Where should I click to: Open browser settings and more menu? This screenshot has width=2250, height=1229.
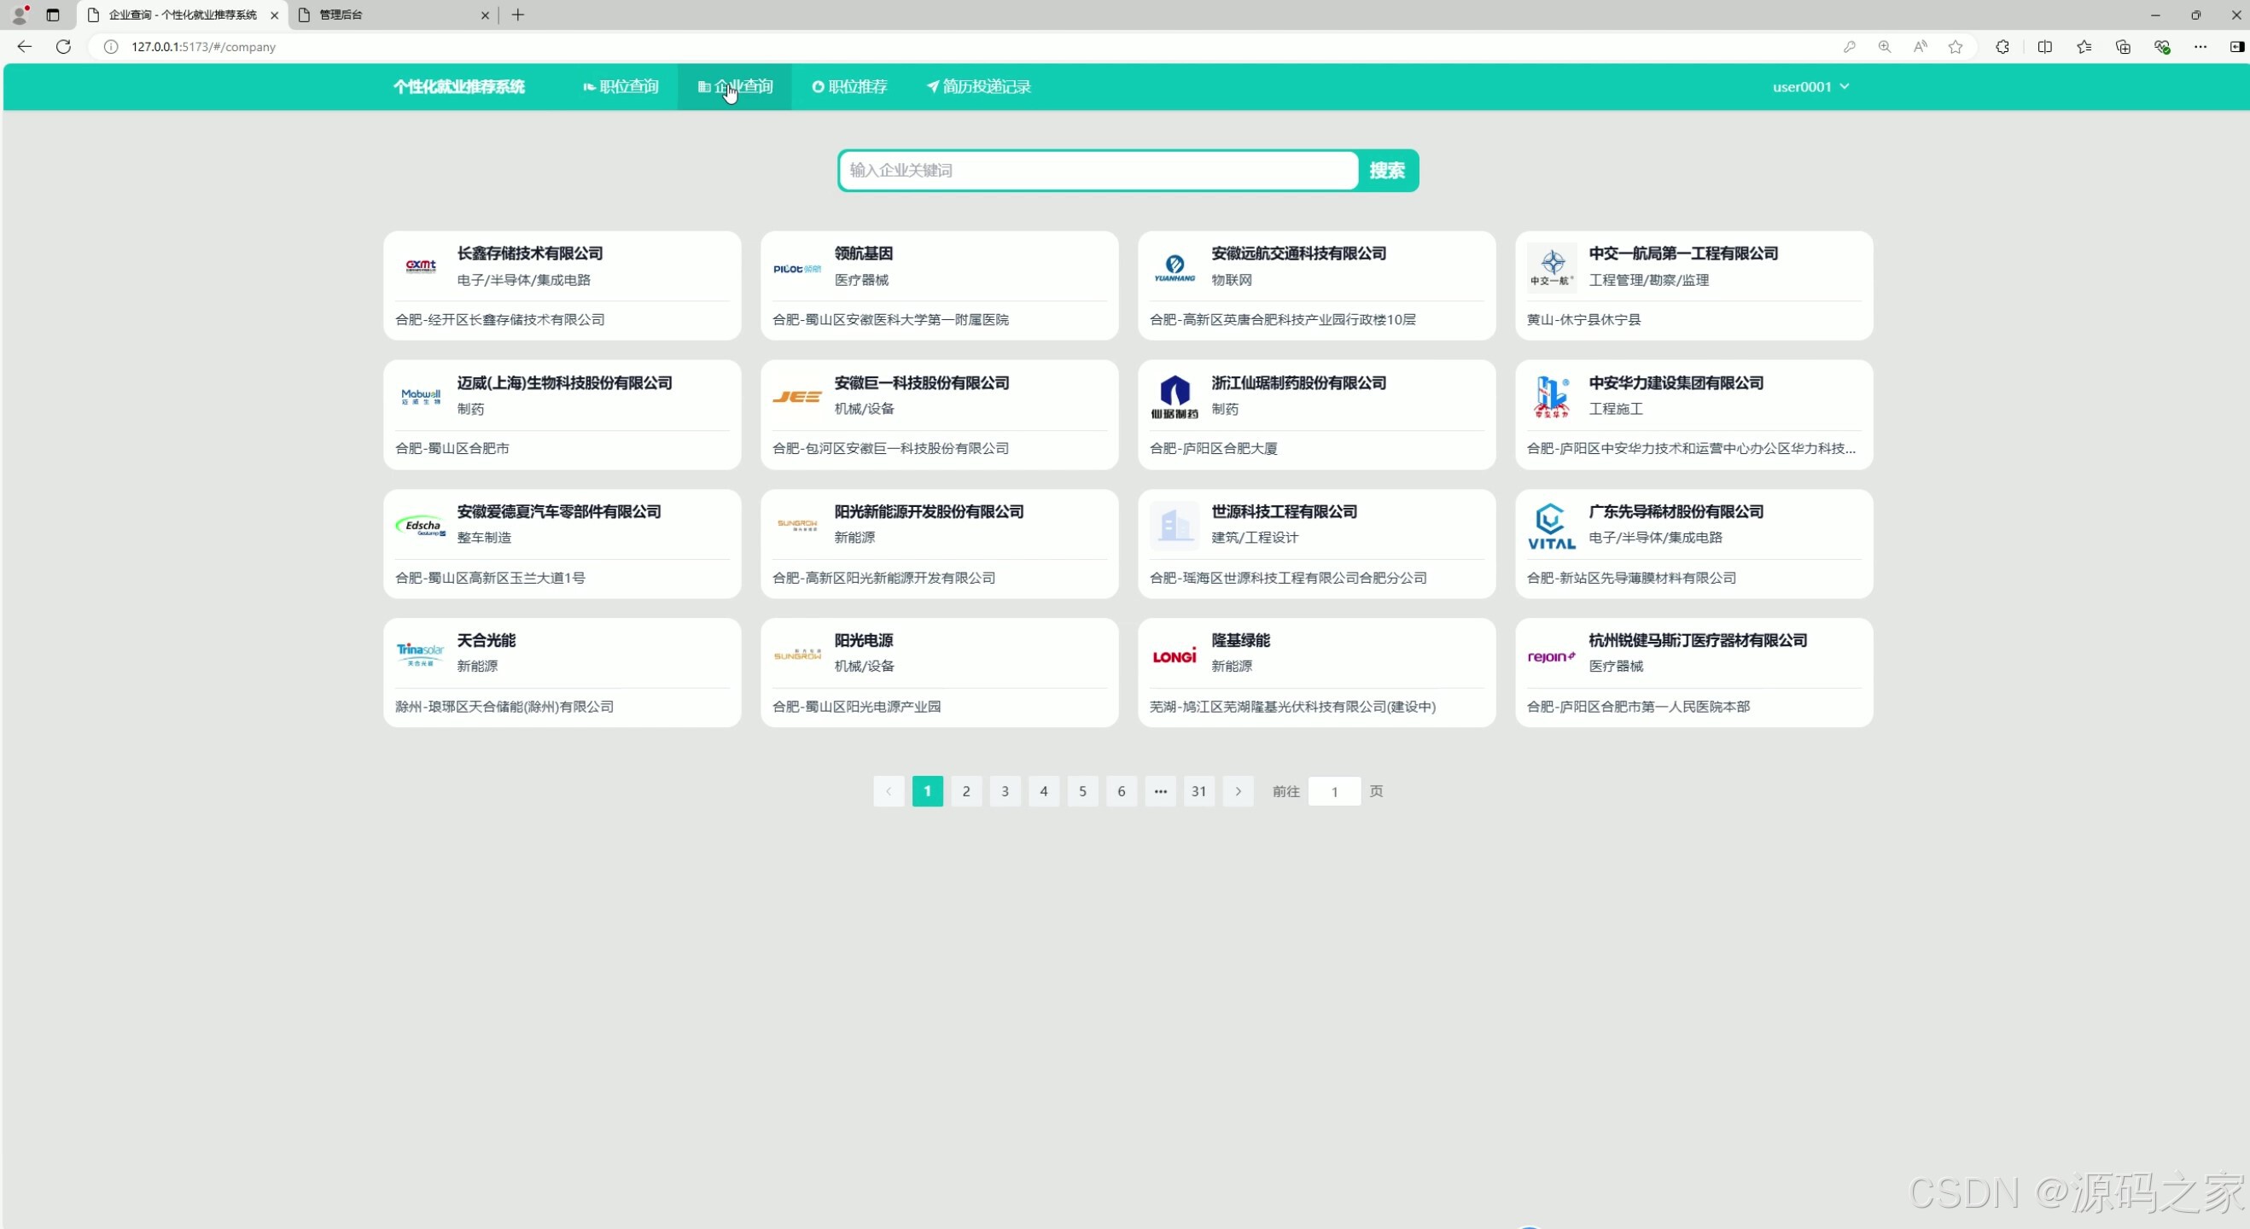(2200, 47)
